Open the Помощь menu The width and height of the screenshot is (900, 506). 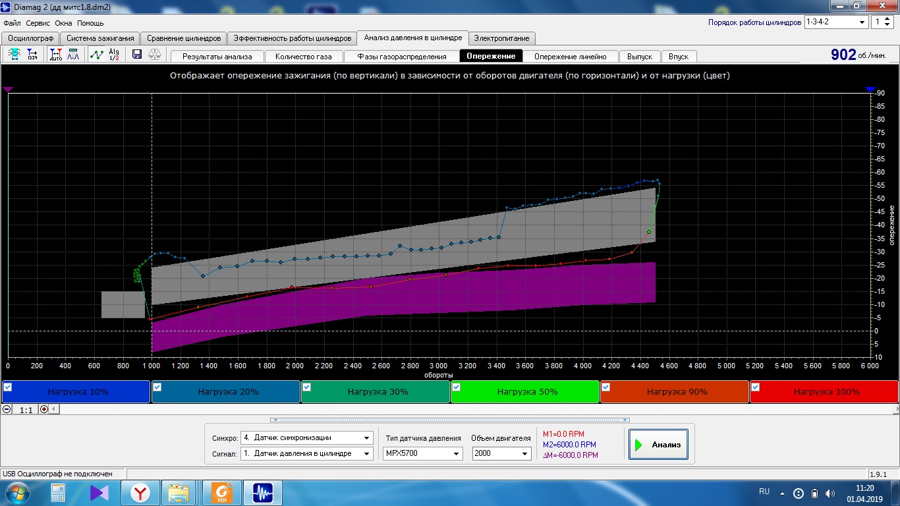[90, 23]
